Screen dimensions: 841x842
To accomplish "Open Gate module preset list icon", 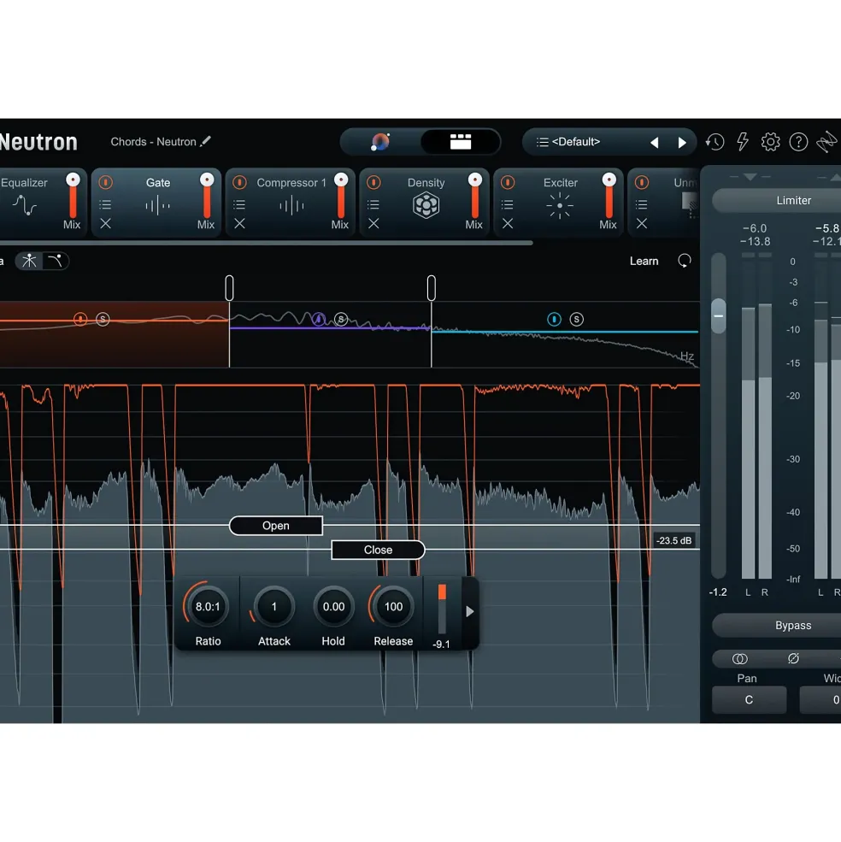I will 105,204.
